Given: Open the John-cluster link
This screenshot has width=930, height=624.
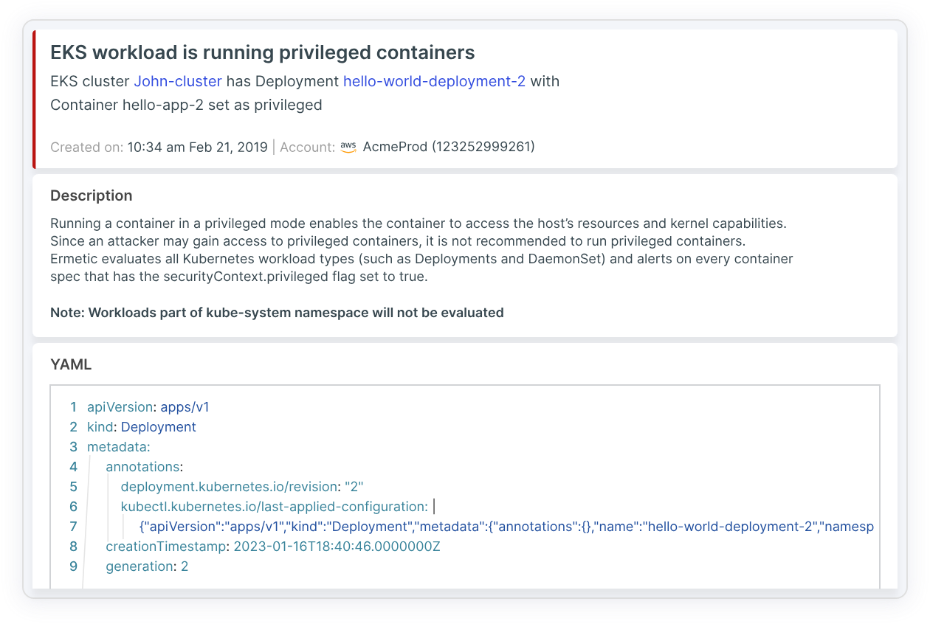Looking at the screenshot, I should point(178,81).
